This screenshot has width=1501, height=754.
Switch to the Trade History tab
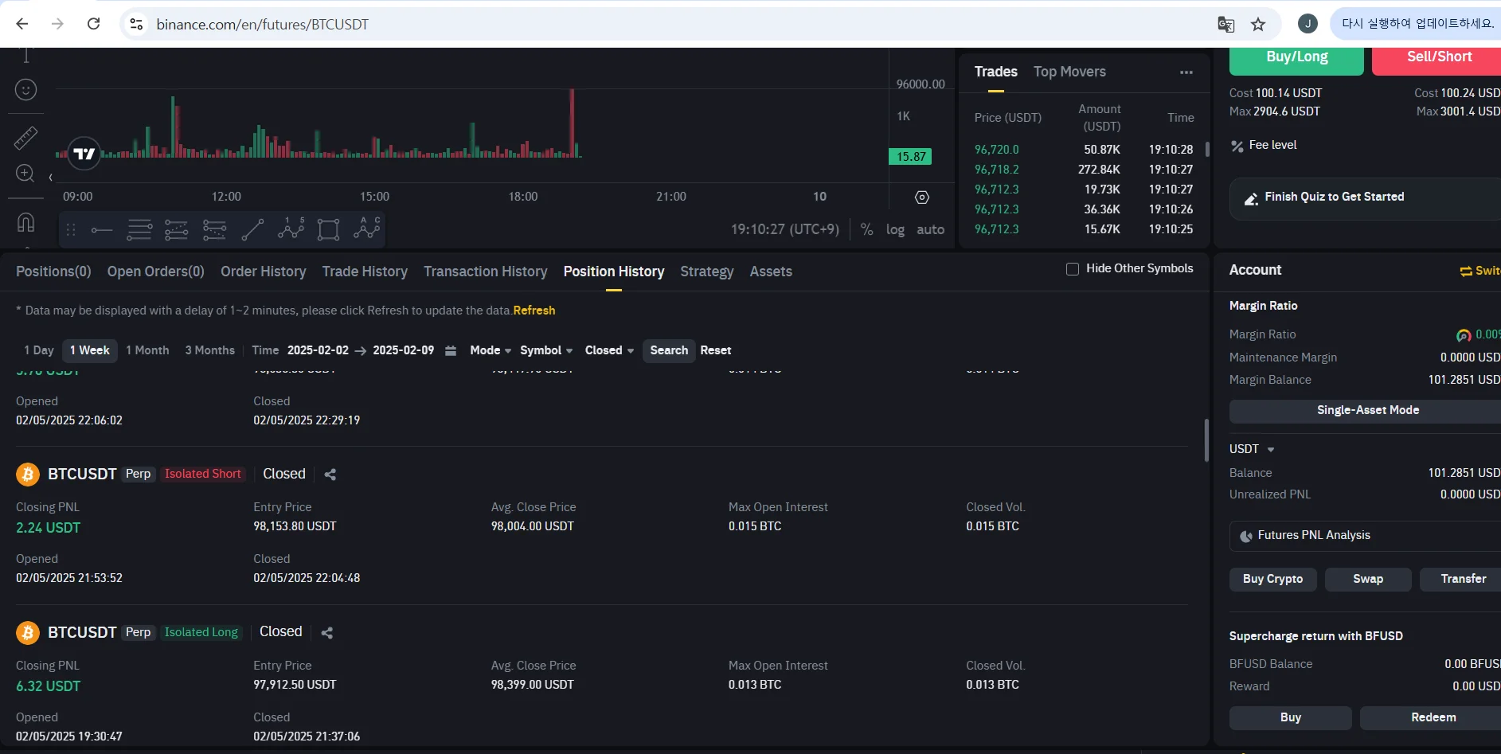(365, 272)
